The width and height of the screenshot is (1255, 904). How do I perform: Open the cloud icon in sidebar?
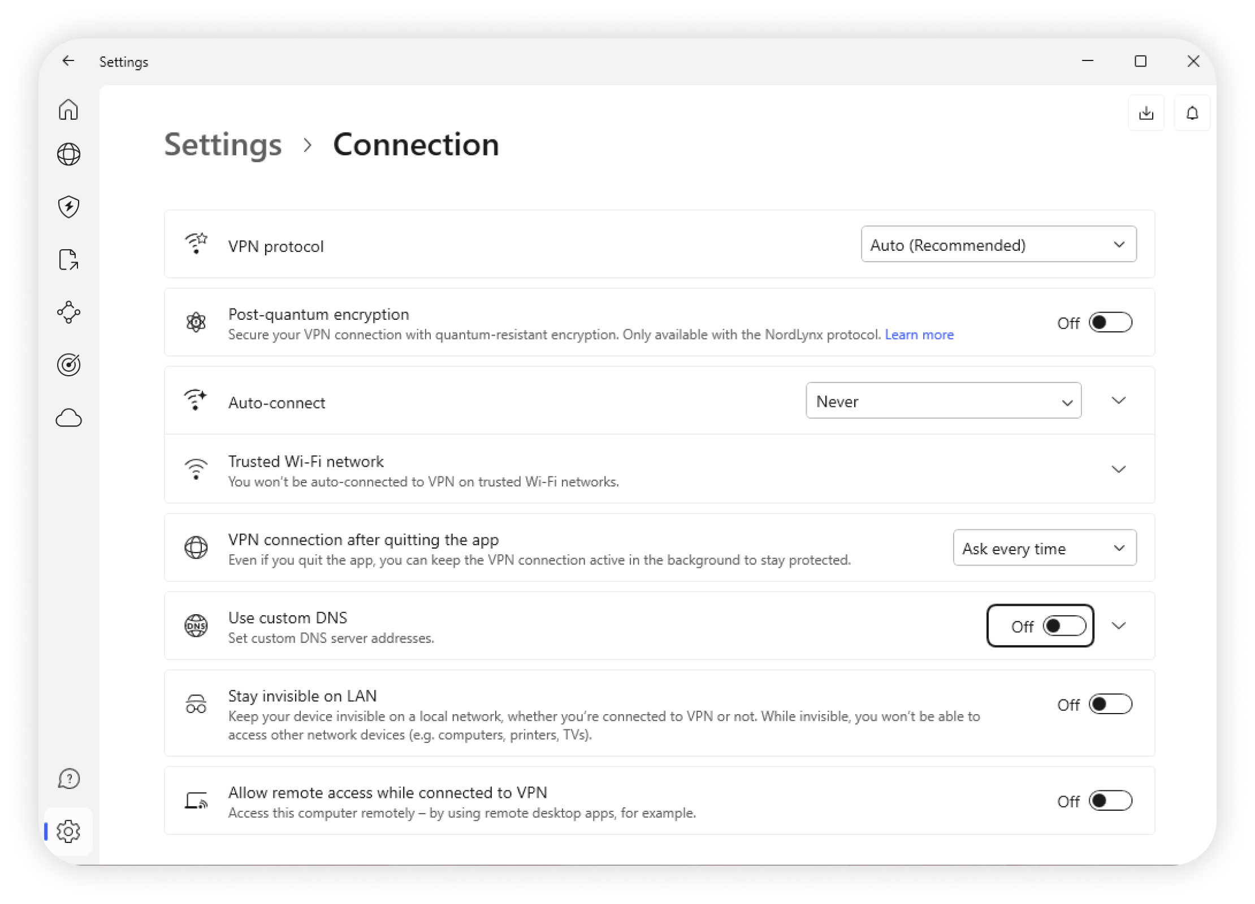tap(68, 418)
